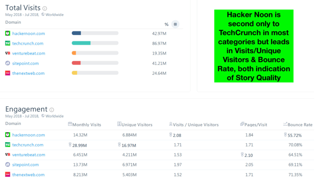Click the hackernoon.com favicon in Total Visits
The width and height of the screenshot is (320, 185).
[8, 33]
